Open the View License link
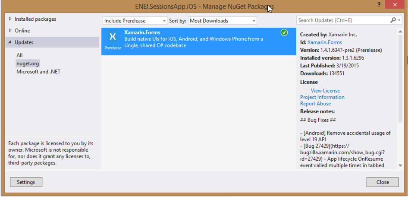 pyautogui.click(x=325, y=91)
